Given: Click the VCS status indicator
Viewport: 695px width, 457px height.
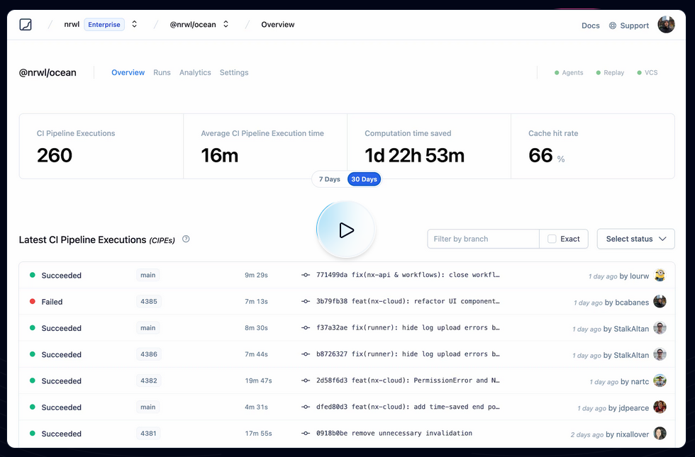Looking at the screenshot, I should click(x=647, y=72).
